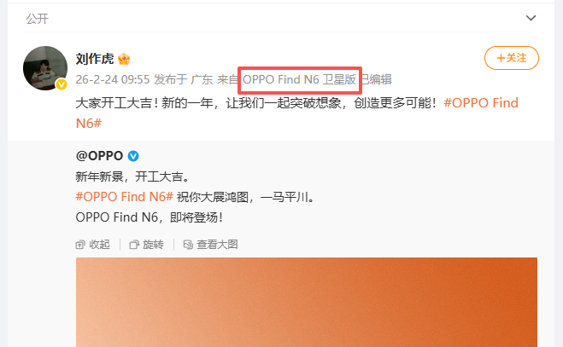Open the username 刘作虎 link
Image resolution: width=563 pixels, height=347 pixels.
[95, 59]
